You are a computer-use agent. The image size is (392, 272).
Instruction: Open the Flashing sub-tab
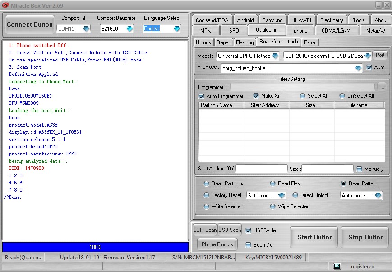(x=245, y=42)
